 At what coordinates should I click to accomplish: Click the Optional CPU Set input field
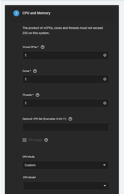pos(66,127)
